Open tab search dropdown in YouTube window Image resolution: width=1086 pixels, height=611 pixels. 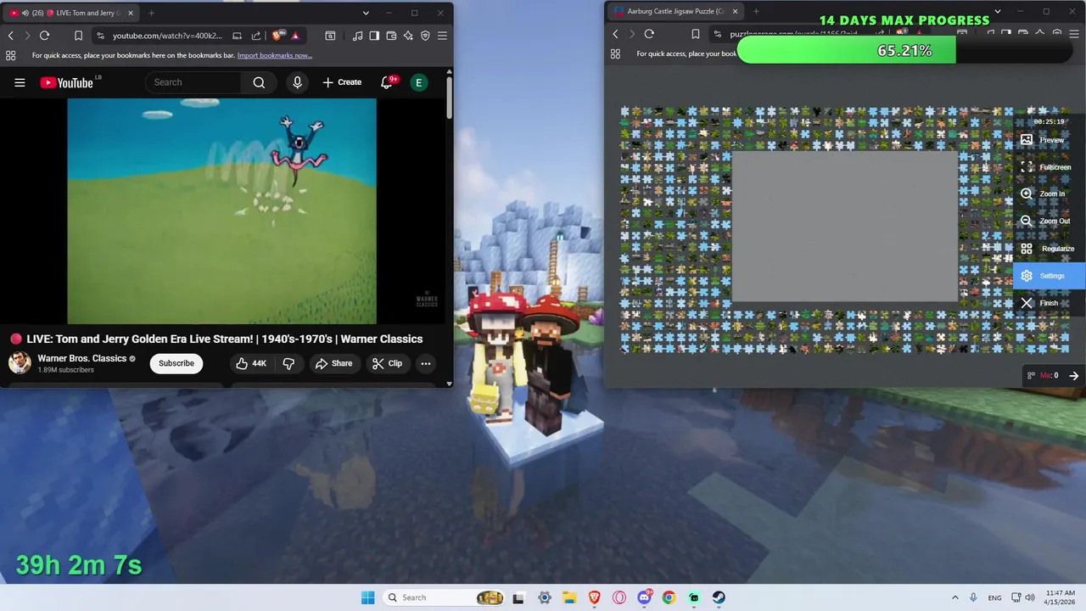tap(366, 13)
